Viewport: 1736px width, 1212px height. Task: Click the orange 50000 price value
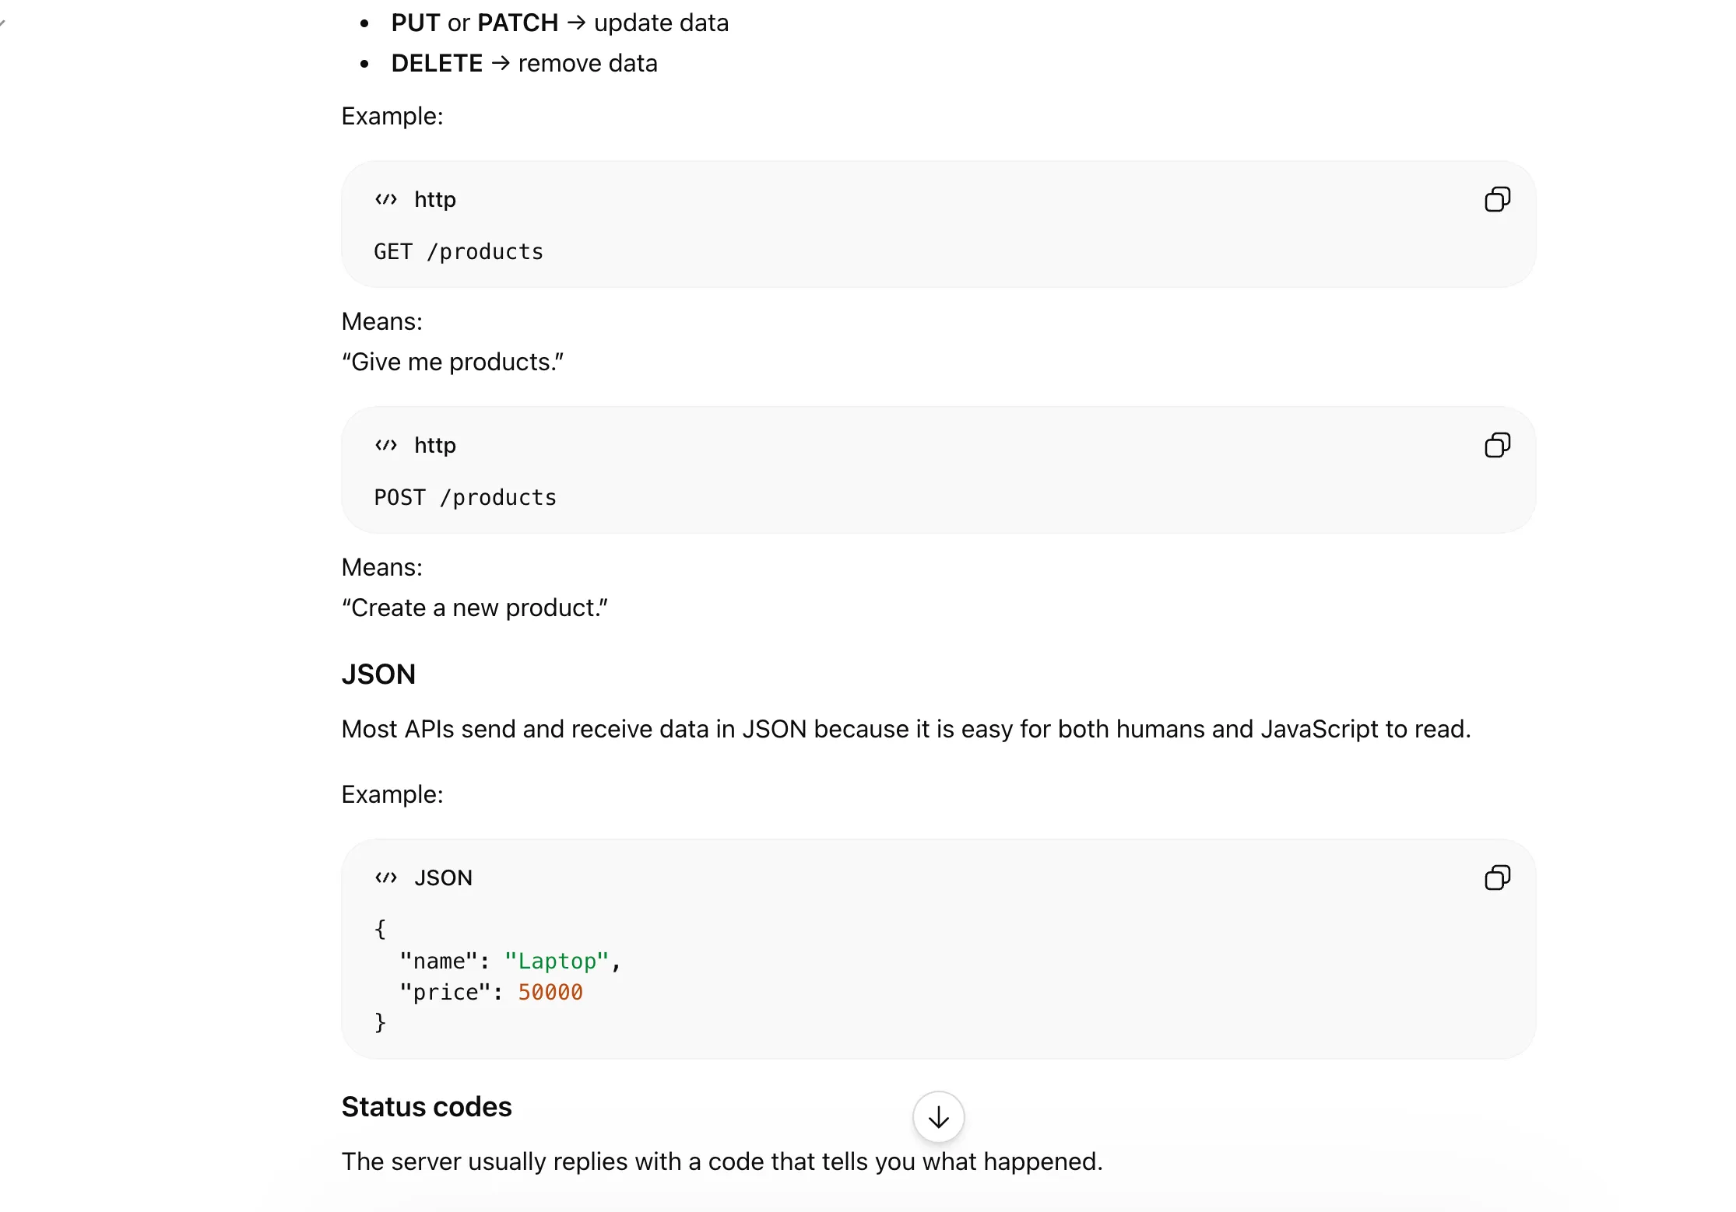(x=550, y=993)
